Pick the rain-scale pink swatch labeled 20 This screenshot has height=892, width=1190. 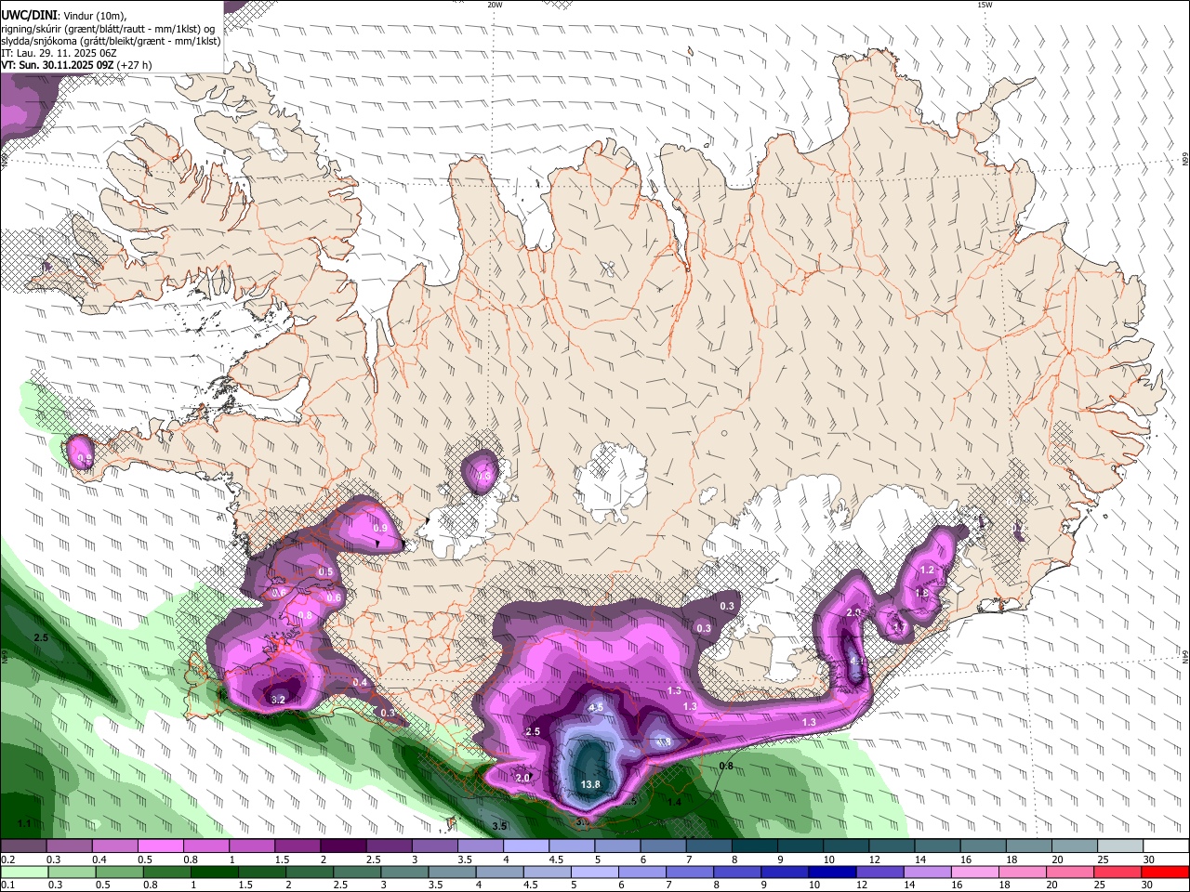(x=1071, y=872)
